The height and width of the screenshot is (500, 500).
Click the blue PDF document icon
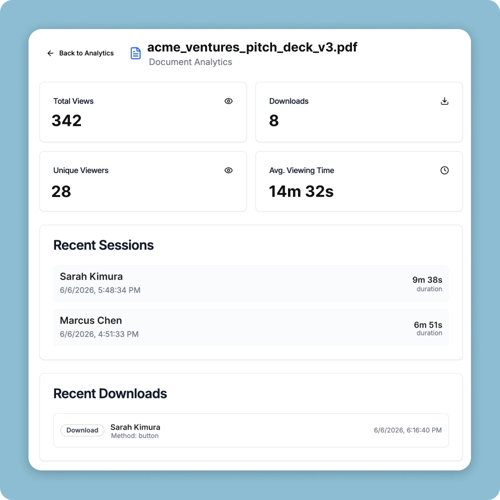(x=135, y=53)
